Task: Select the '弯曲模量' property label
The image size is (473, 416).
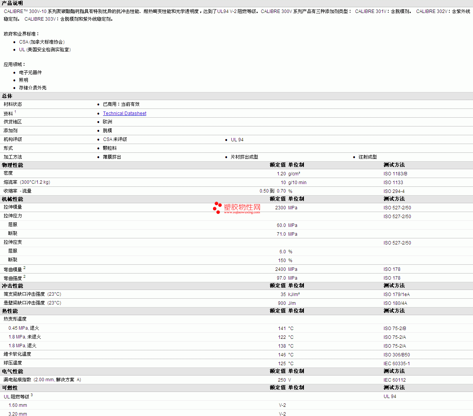Action: (x=13, y=270)
